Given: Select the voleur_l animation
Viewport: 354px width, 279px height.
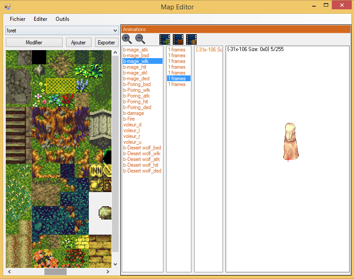Looking at the screenshot, I should (x=143, y=130).
